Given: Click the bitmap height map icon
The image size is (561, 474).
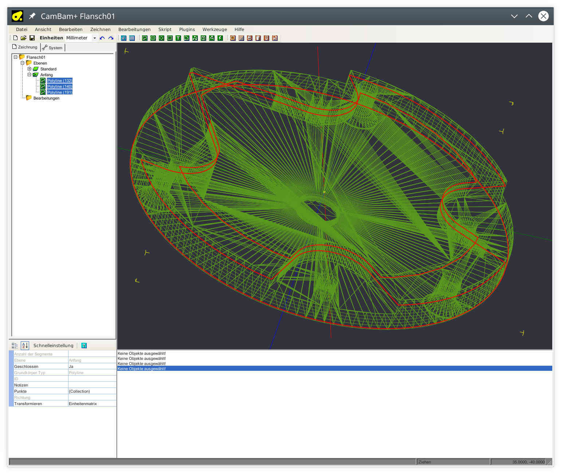Looking at the screenshot, I should tap(212, 38).
